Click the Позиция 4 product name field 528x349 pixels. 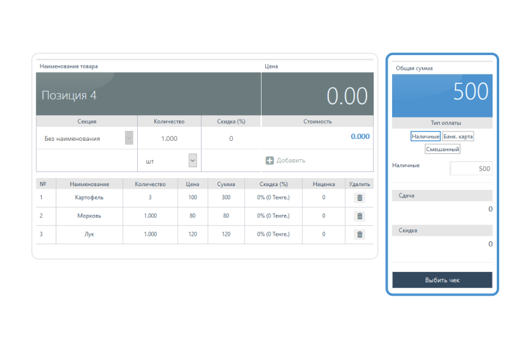pos(148,95)
